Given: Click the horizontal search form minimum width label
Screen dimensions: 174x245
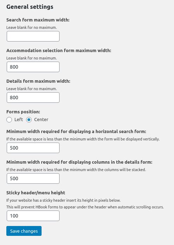Looking at the screenshot, I should [x=76, y=131].
